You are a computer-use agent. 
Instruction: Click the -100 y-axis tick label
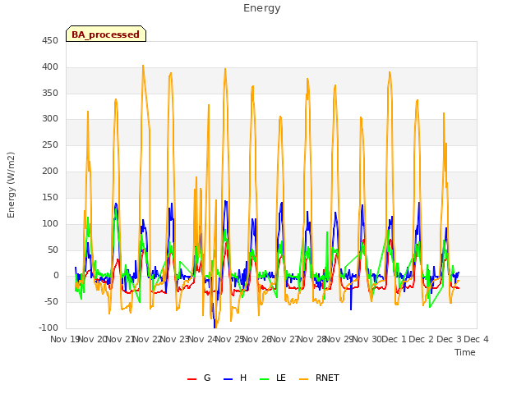pos(48,328)
